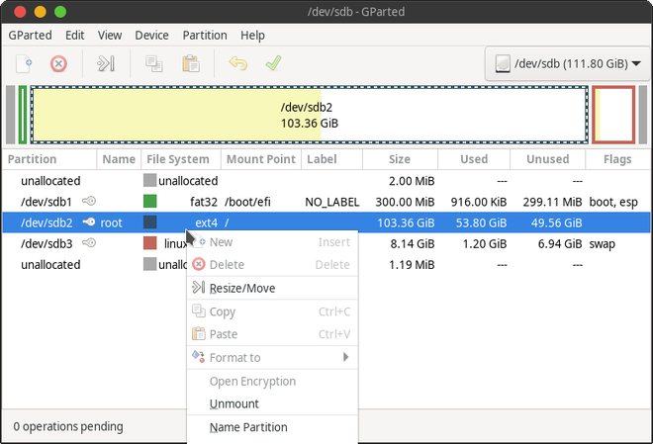Choose Unmount from the context menu
653x444 pixels.
point(272,403)
